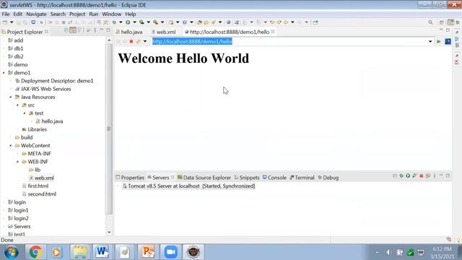Click the Project Explorer scroll down arrow
This screenshot has width=462, height=260.
[109, 233]
